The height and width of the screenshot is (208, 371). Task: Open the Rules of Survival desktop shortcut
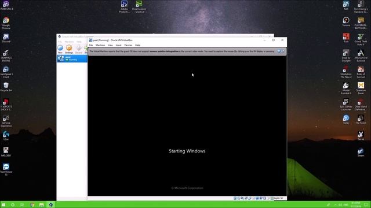pyautogui.click(x=361, y=72)
